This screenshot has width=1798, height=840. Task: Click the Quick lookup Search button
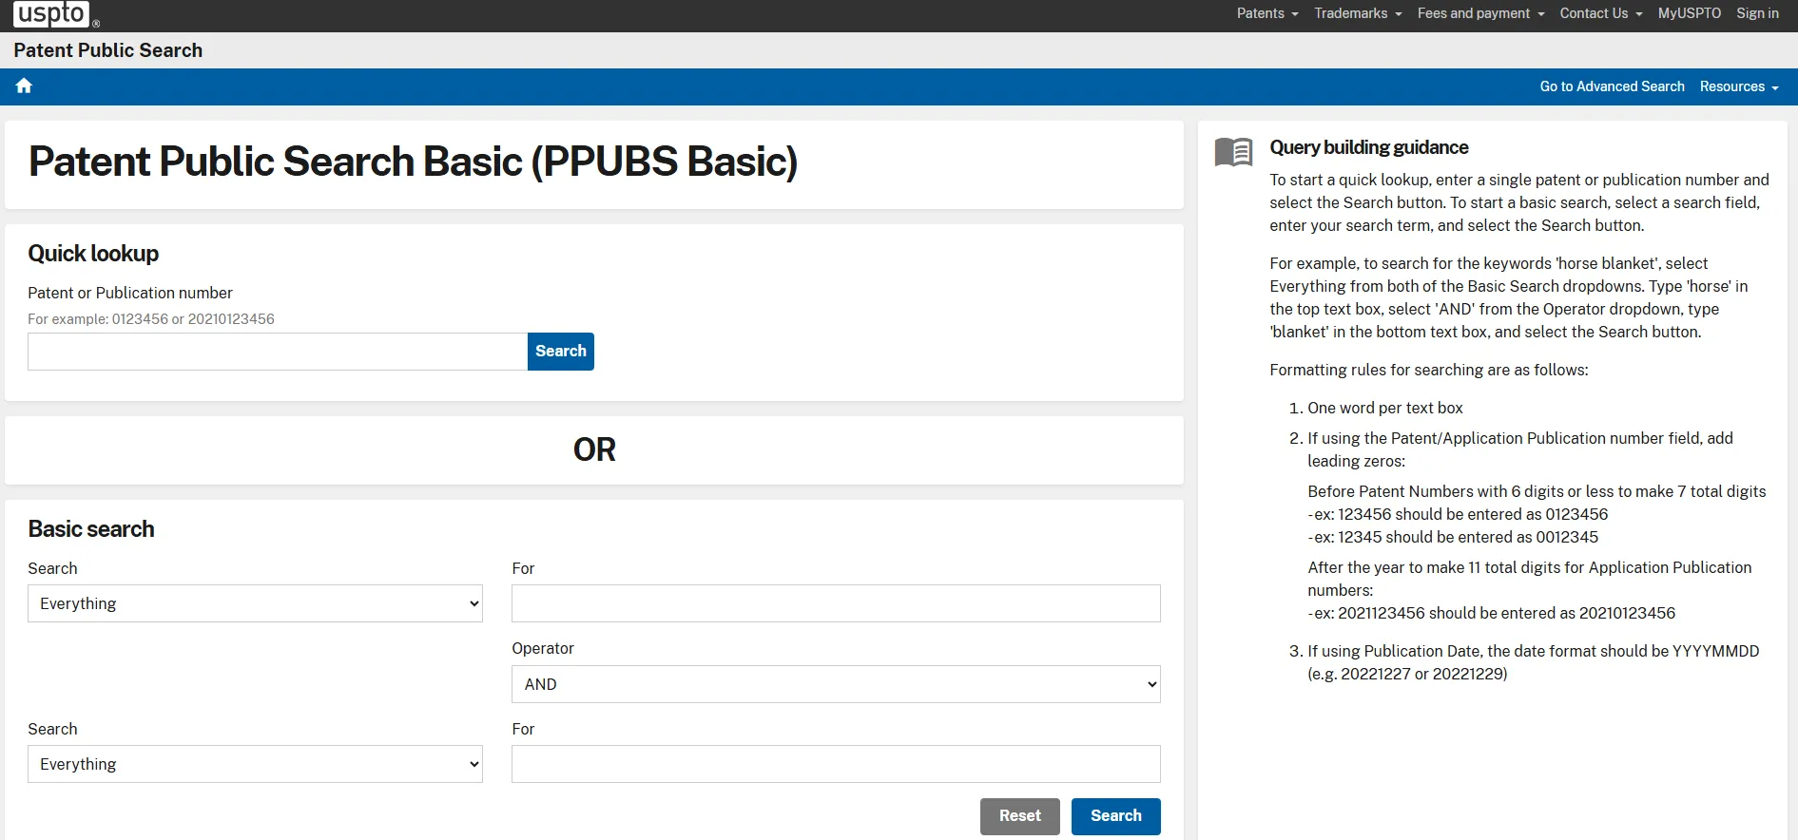(x=561, y=352)
